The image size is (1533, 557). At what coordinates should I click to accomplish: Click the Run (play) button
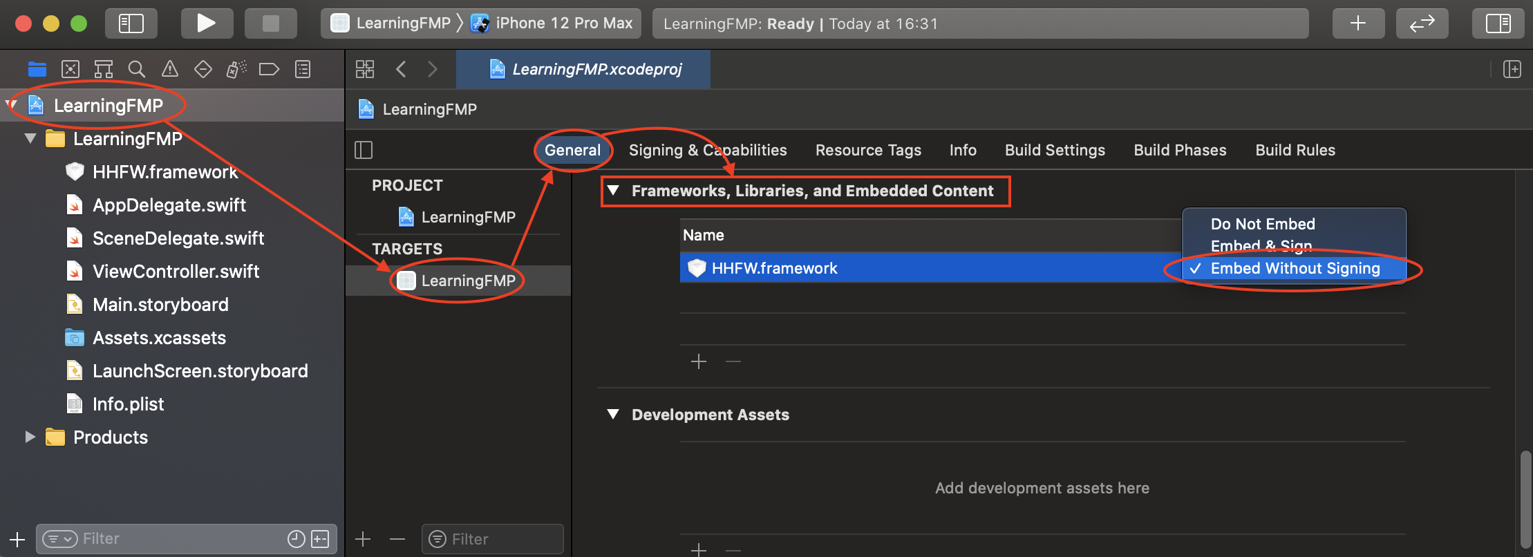point(205,23)
